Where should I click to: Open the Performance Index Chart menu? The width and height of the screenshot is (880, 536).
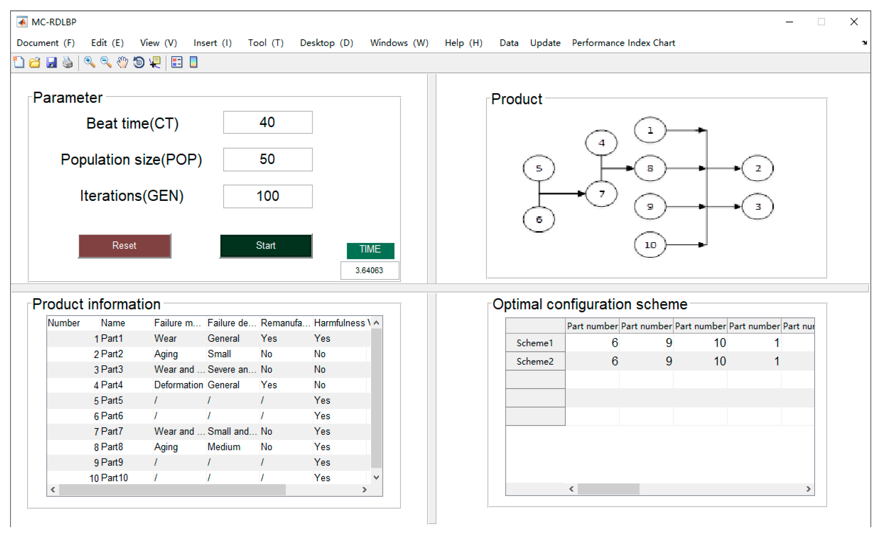click(x=624, y=43)
